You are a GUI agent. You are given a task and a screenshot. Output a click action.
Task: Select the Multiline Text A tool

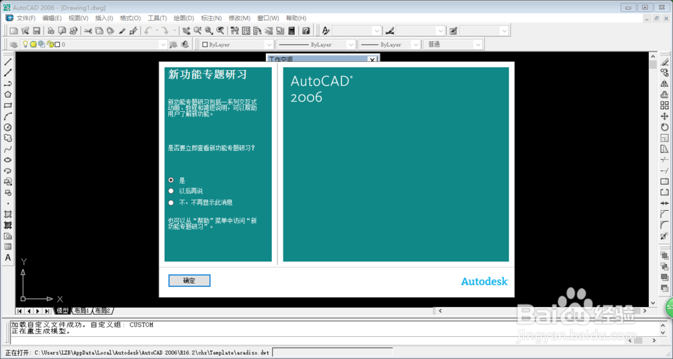[7, 258]
